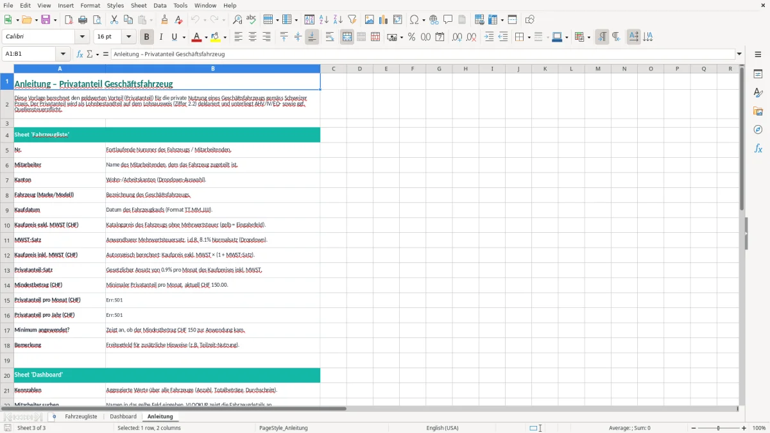Click the Add Decimal Place icon

pyautogui.click(x=458, y=37)
